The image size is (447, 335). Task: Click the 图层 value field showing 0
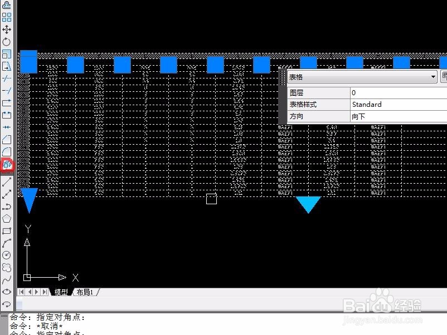[x=399, y=92]
